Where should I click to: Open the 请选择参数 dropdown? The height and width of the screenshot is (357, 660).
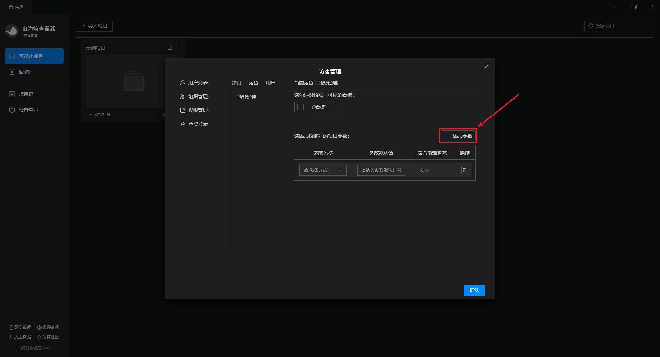point(323,170)
